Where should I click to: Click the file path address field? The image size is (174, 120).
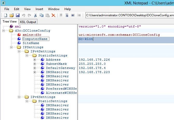point(130,15)
